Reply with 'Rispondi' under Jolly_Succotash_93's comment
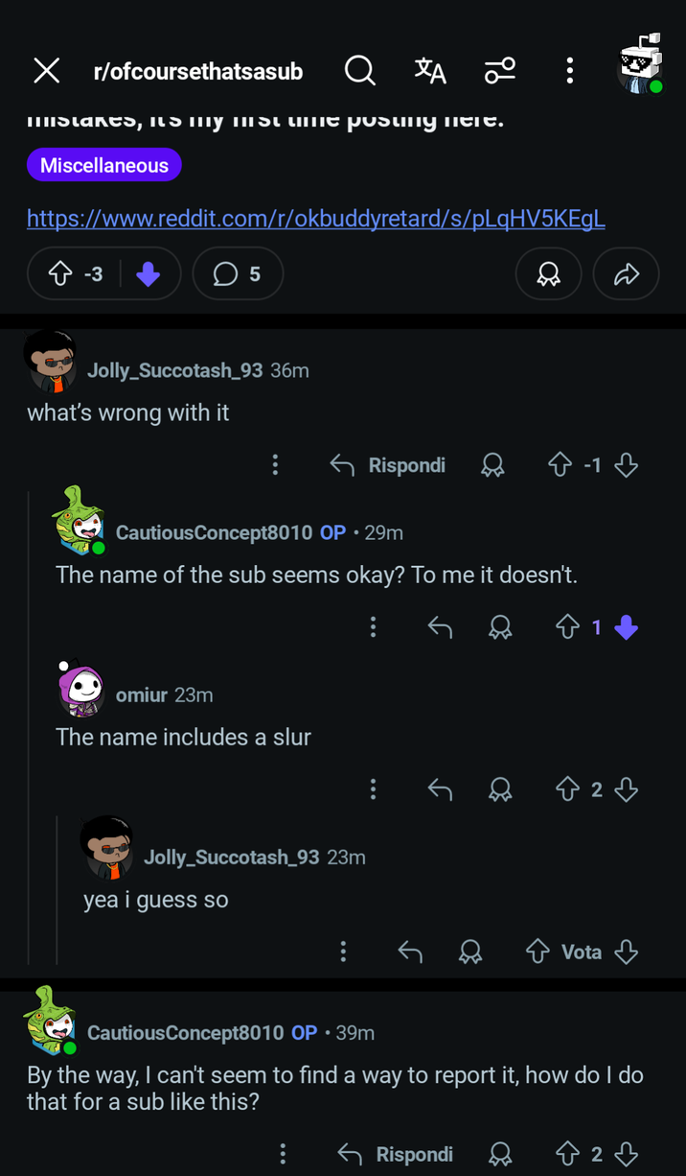Viewport: 686px width, 1176px height. tap(406, 464)
